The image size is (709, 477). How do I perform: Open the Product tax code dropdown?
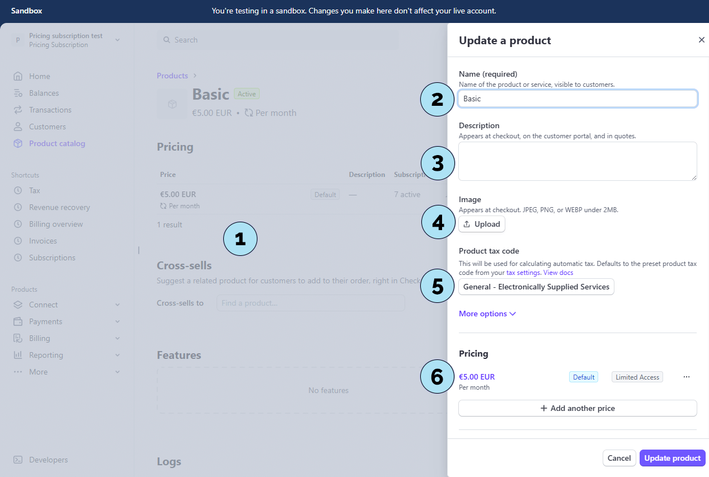click(536, 287)
